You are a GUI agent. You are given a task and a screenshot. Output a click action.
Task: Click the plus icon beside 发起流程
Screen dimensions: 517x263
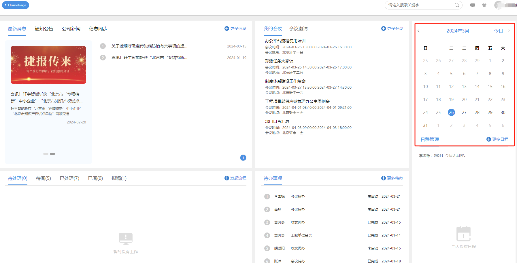point(227,178)
